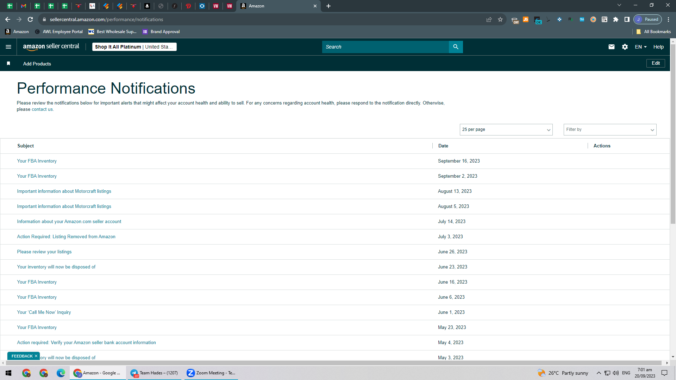Switch to Zoom Meeting taskbar window

[211, 373]
